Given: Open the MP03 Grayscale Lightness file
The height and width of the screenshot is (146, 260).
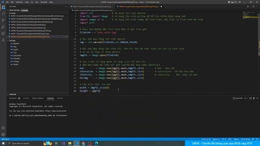Looking at the screenshot, I should pyautogui.click(x=37, y=19).
